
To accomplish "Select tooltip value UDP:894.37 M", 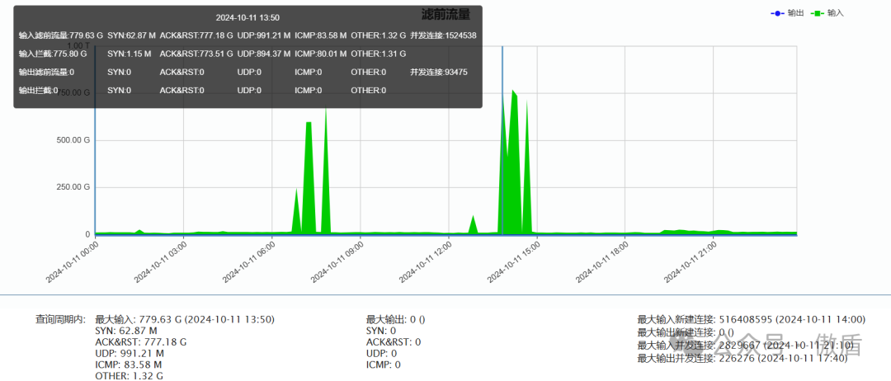I will pos(264,54).
